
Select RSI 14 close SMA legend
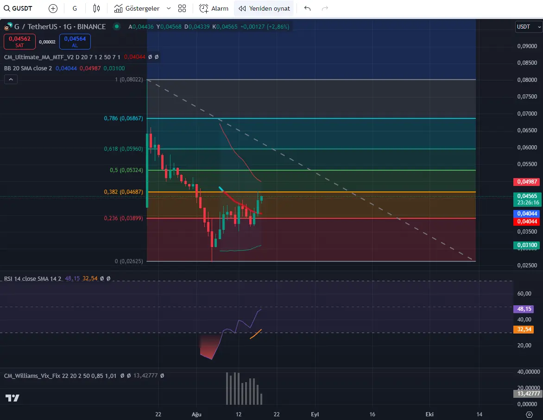pos(32,278)
